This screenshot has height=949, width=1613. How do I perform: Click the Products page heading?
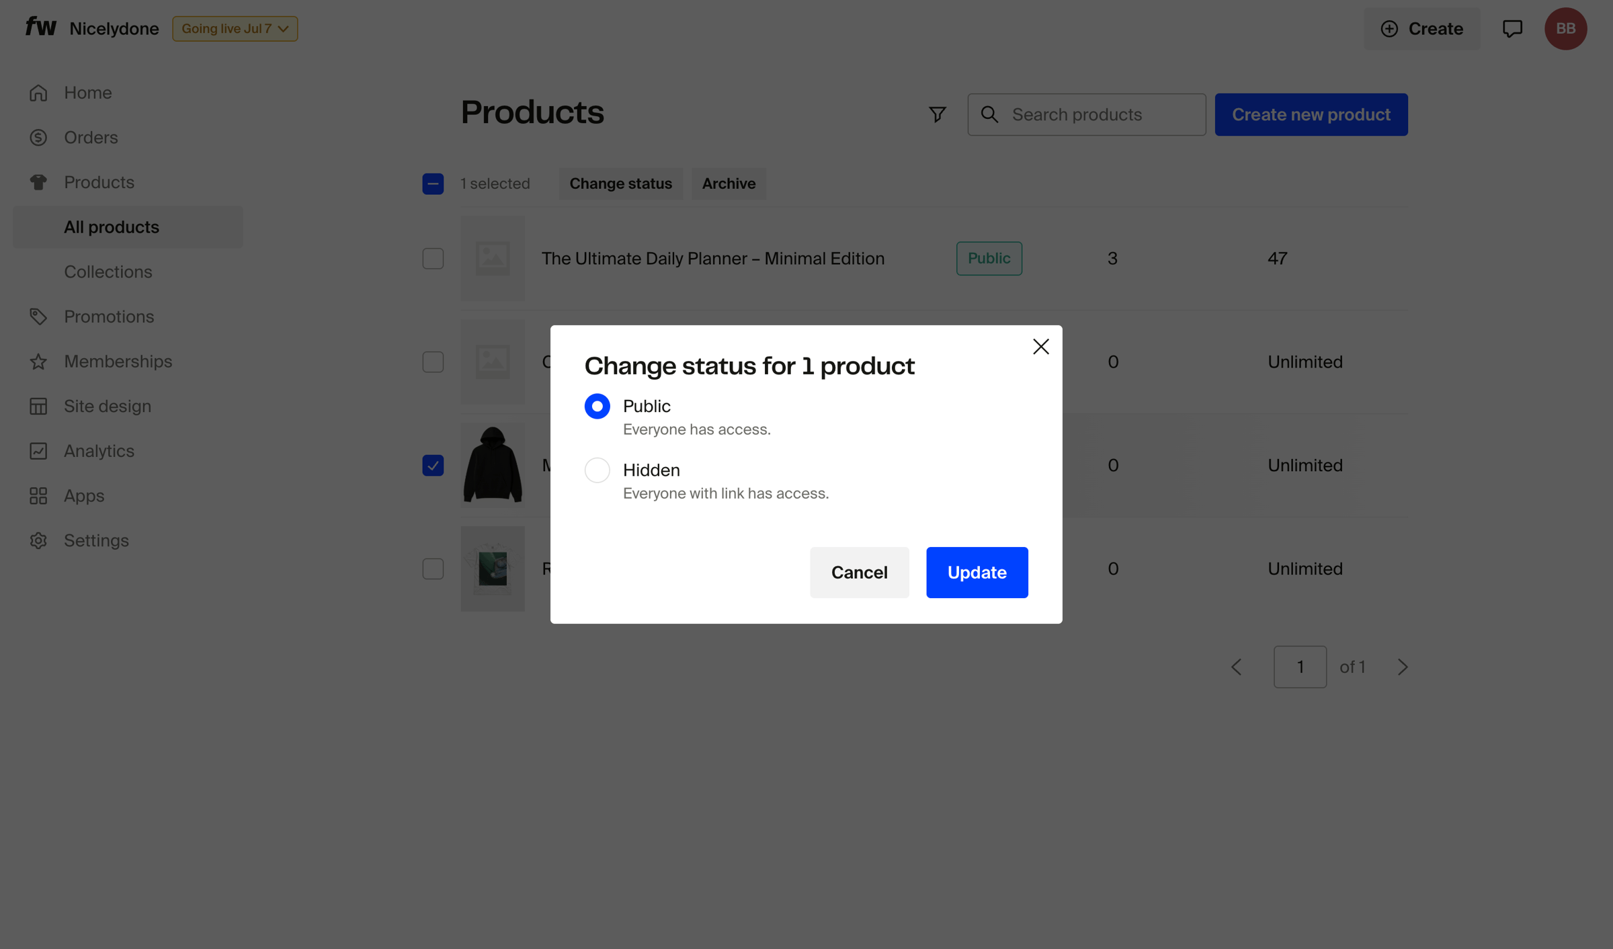(532, 112)
